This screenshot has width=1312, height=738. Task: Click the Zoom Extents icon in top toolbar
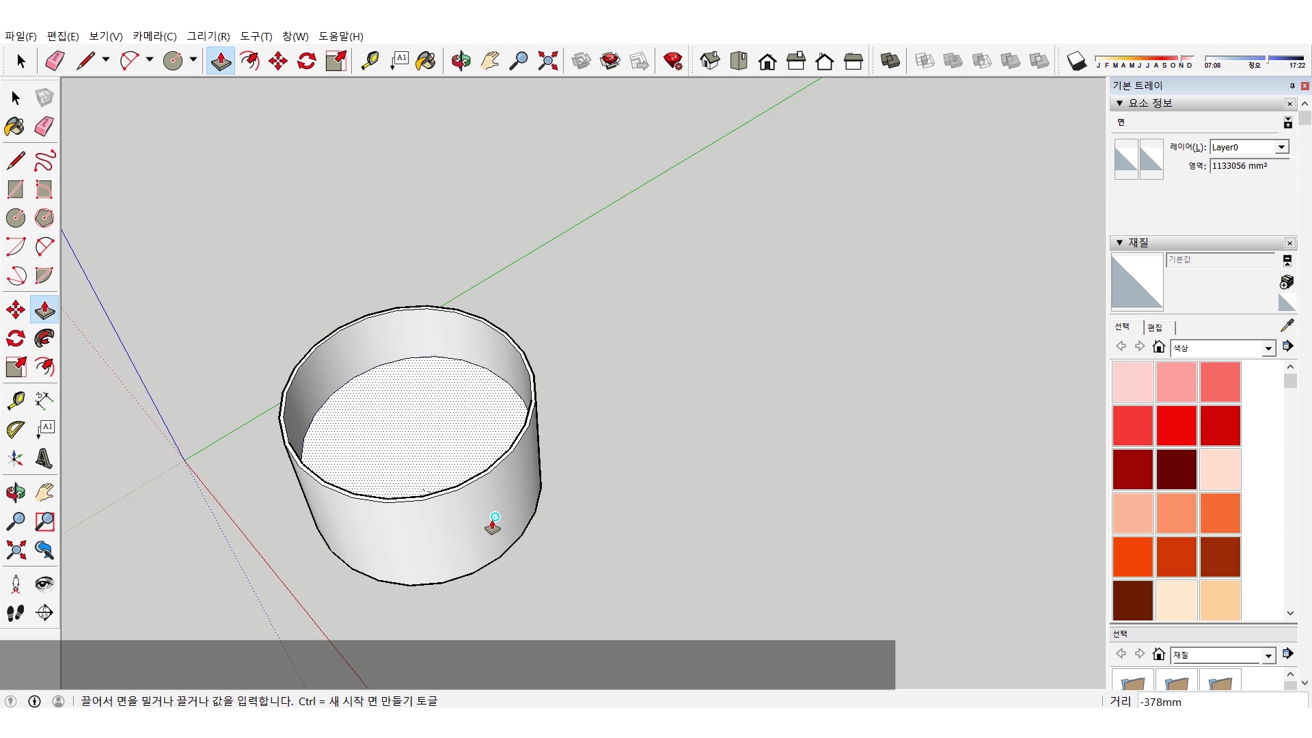547,61
